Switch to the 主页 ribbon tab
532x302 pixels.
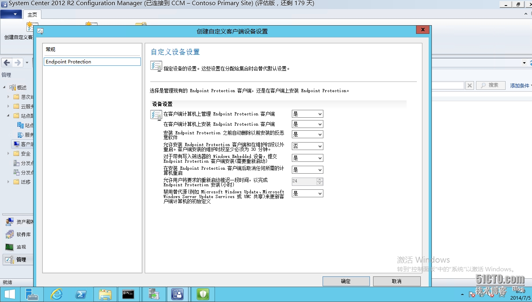(x=32, y=15)
